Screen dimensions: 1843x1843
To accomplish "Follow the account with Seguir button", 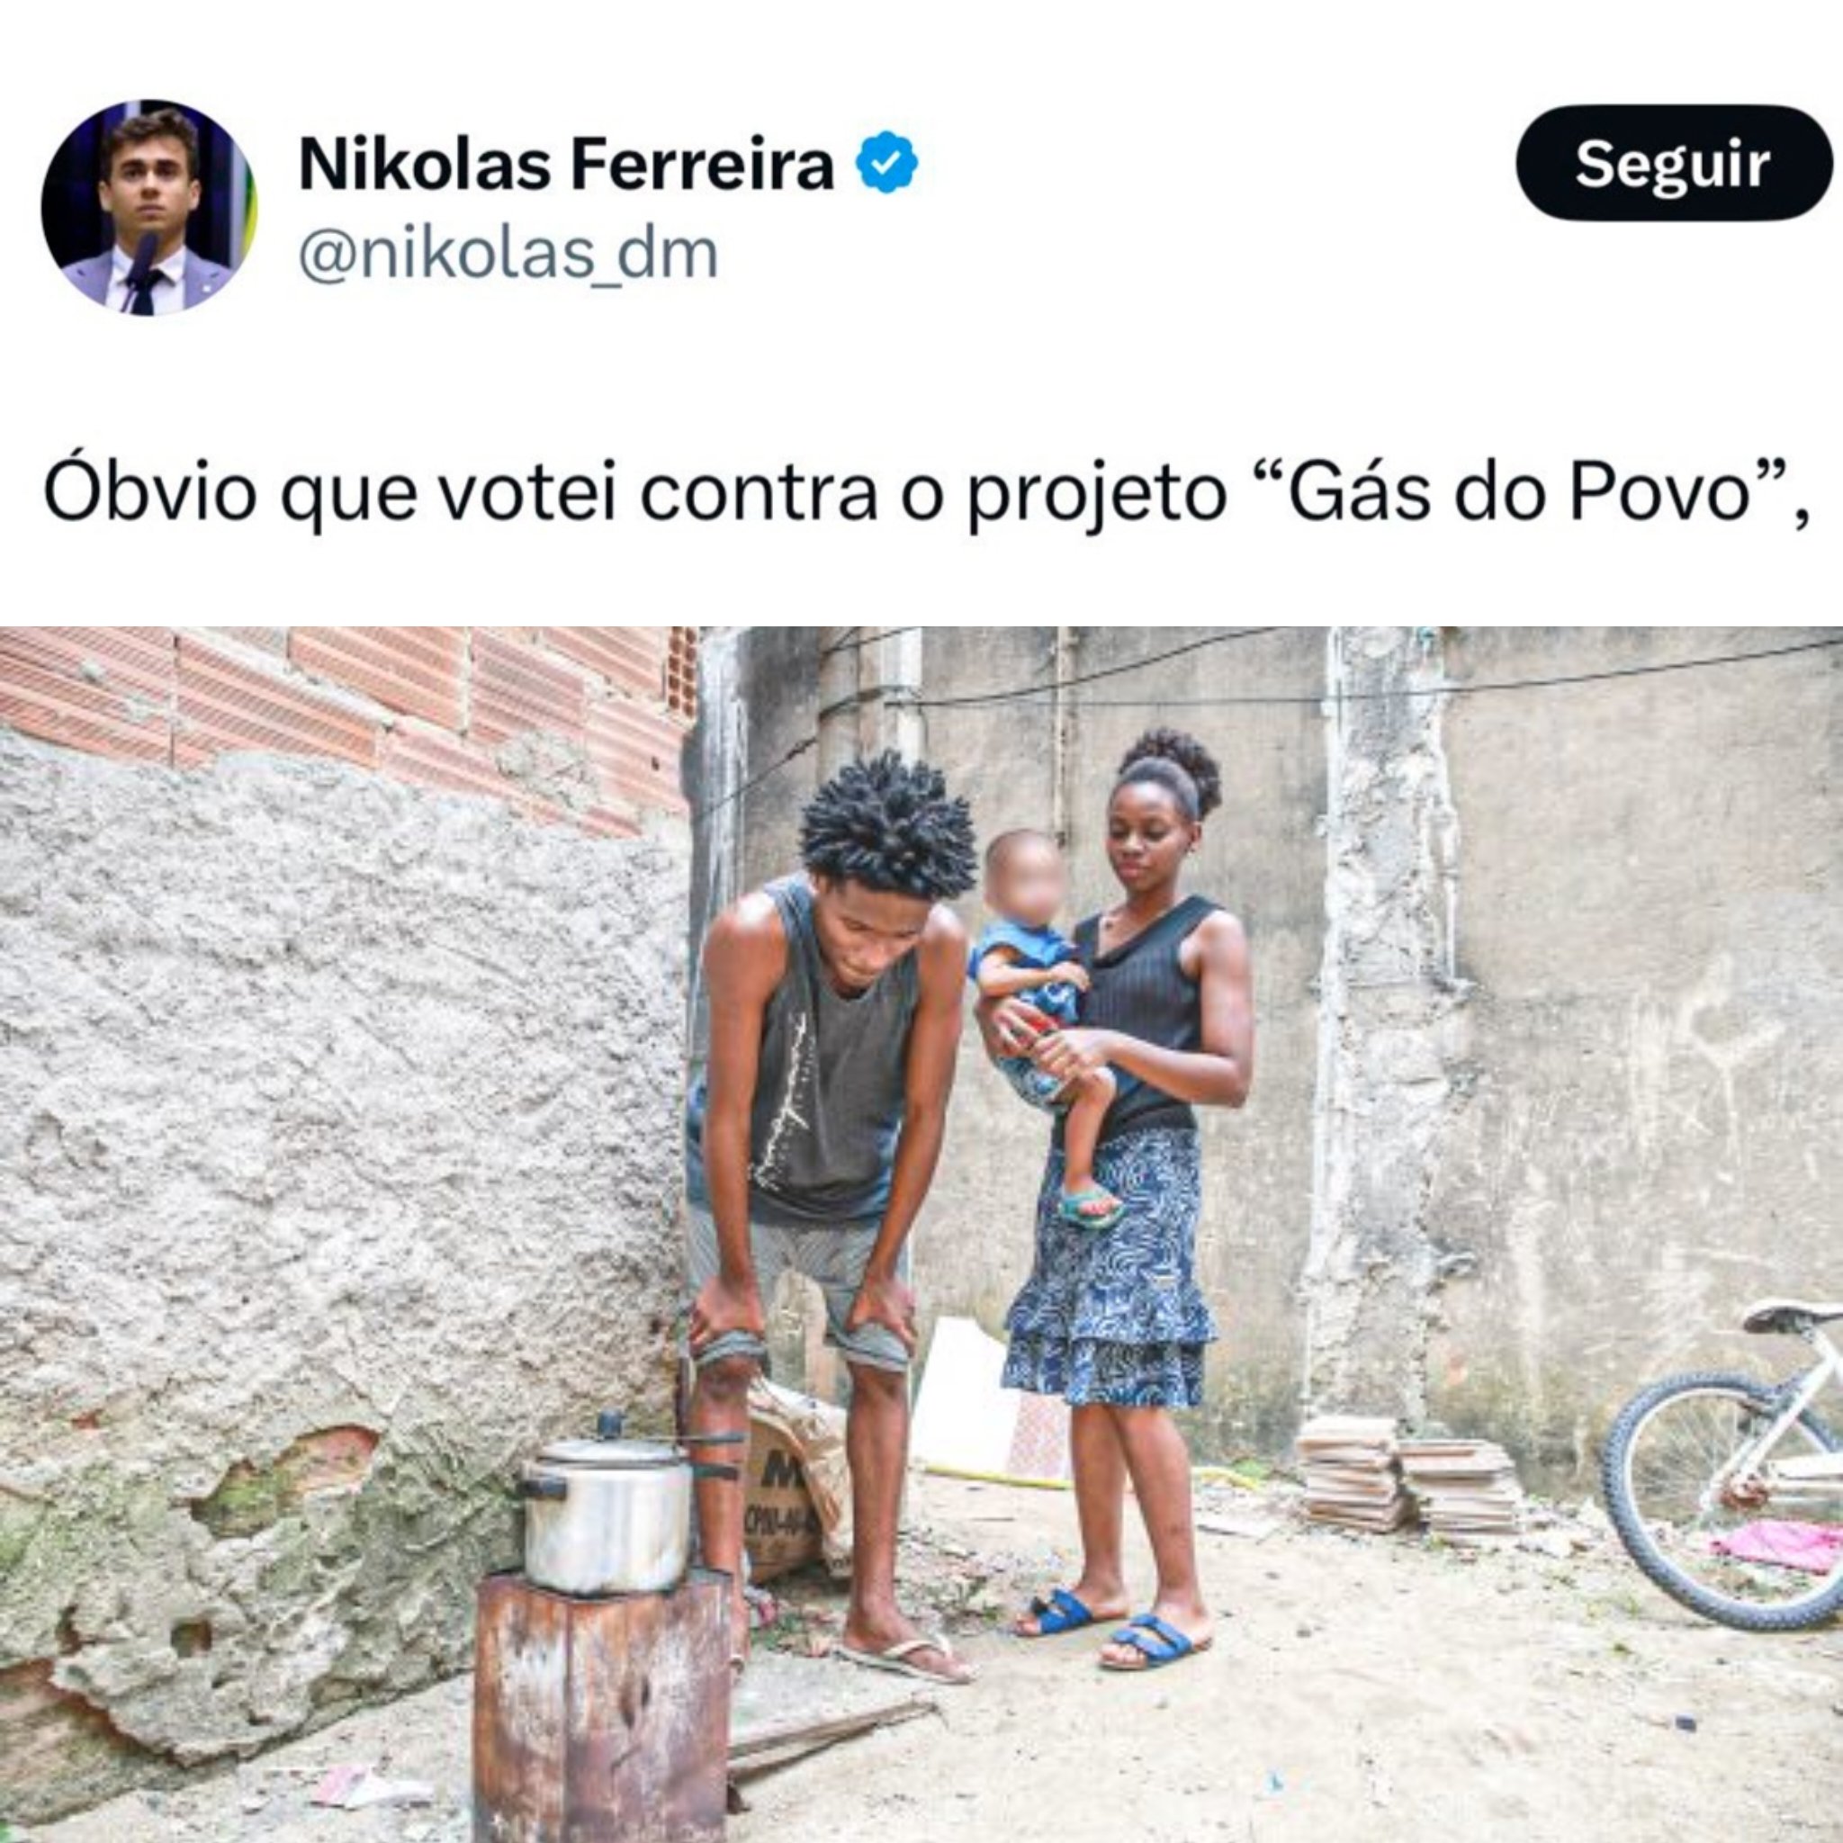I will tap(1671, 163).
